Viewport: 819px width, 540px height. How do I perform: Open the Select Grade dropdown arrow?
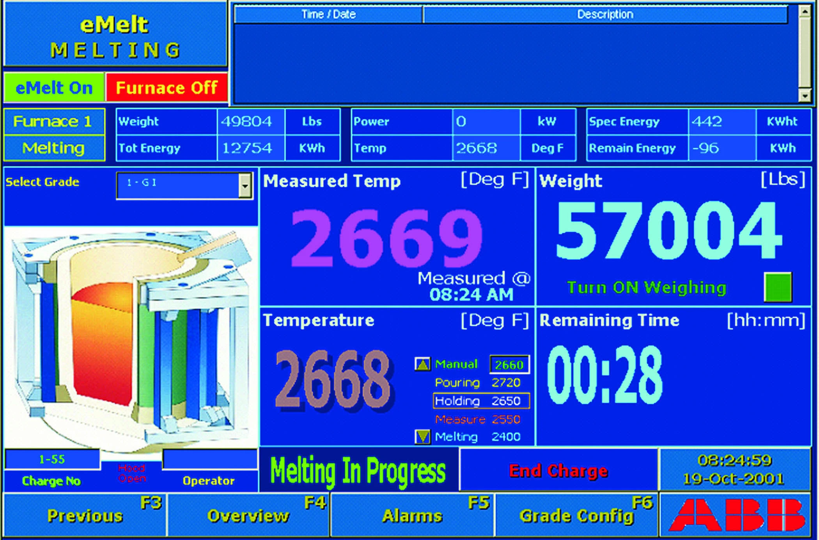point(245,185)
